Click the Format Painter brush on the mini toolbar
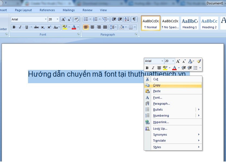 (199, 61)
